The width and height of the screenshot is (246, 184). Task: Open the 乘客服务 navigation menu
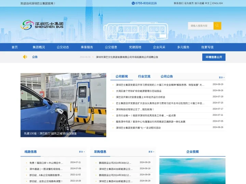pos(87,47)
